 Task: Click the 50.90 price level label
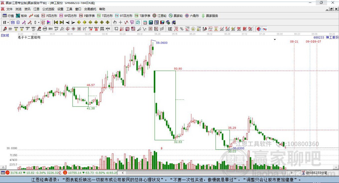(x=178, y=69)
